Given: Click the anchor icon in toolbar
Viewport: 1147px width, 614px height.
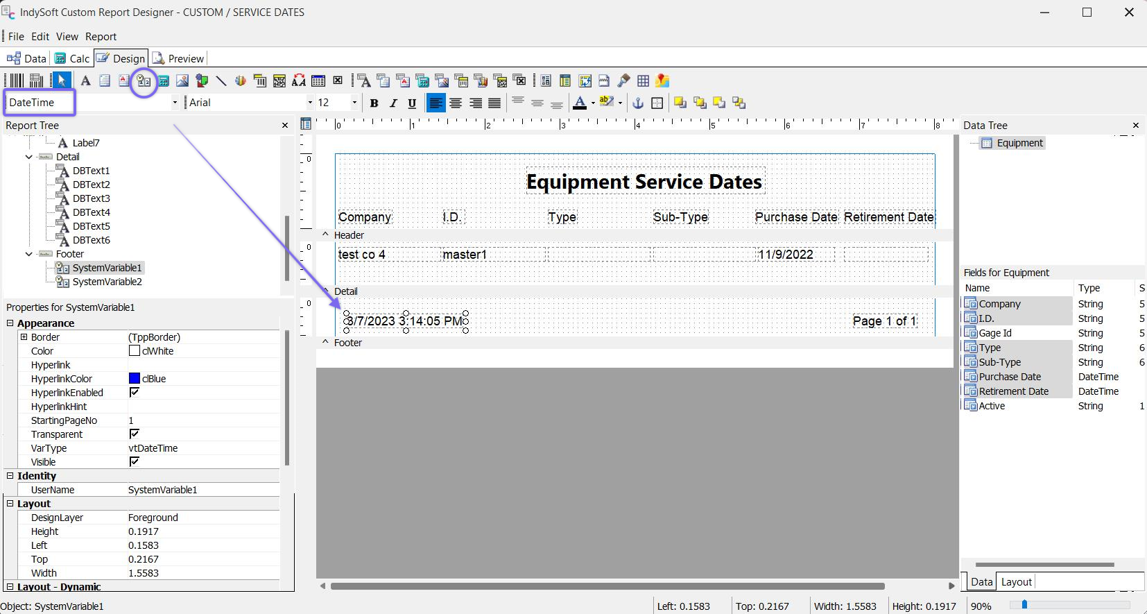Looking at the screenshot, I should click(638, 103).
